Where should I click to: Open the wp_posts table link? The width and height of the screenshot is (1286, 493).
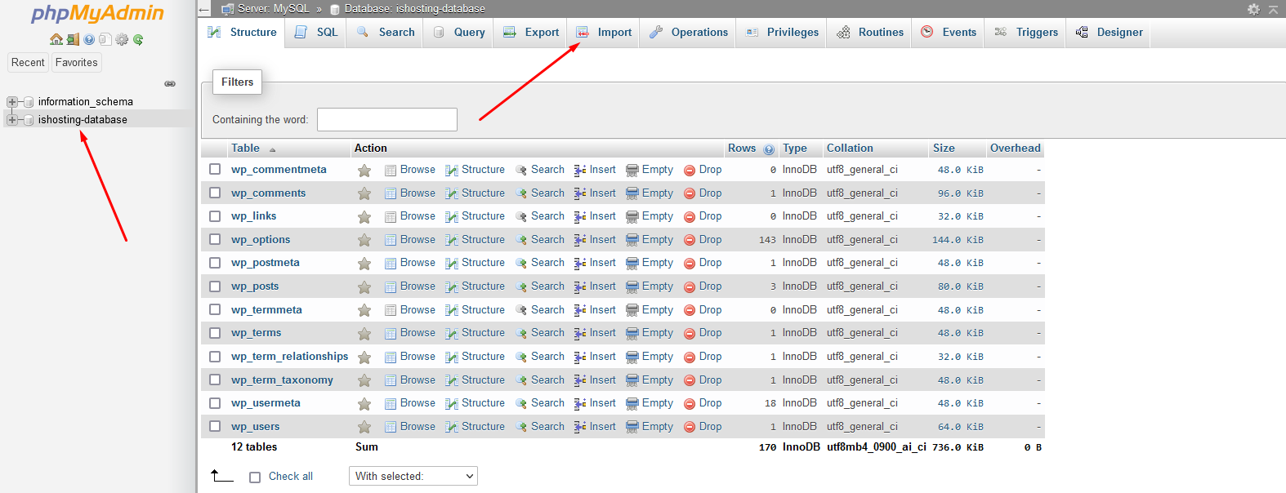pos(255,286)
